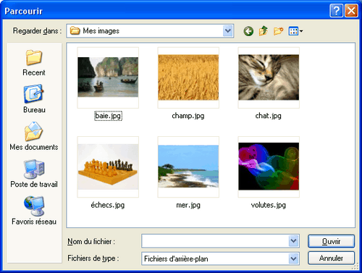Click the baie.jpg file name

click(108, 116)
